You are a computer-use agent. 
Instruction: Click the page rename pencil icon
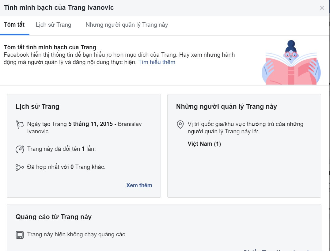pos(20,149)
